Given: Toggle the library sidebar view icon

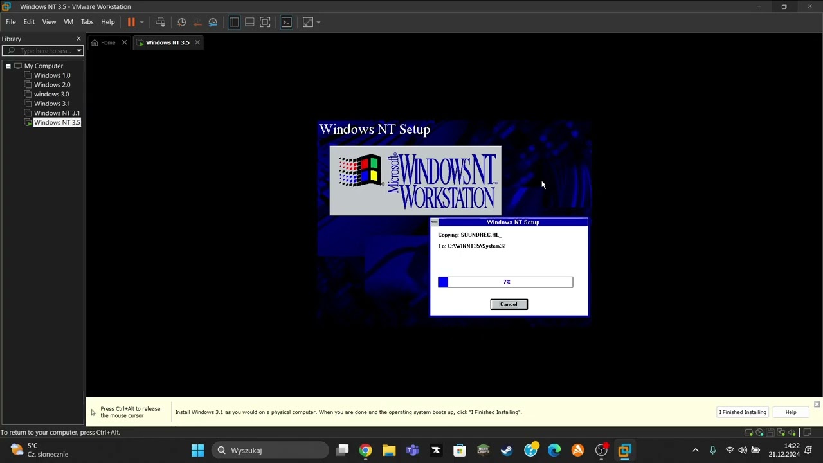Looking at the screenshot, I should [234, 22].
